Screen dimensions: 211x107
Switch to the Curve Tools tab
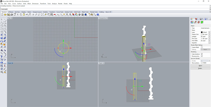pos(60,12)
